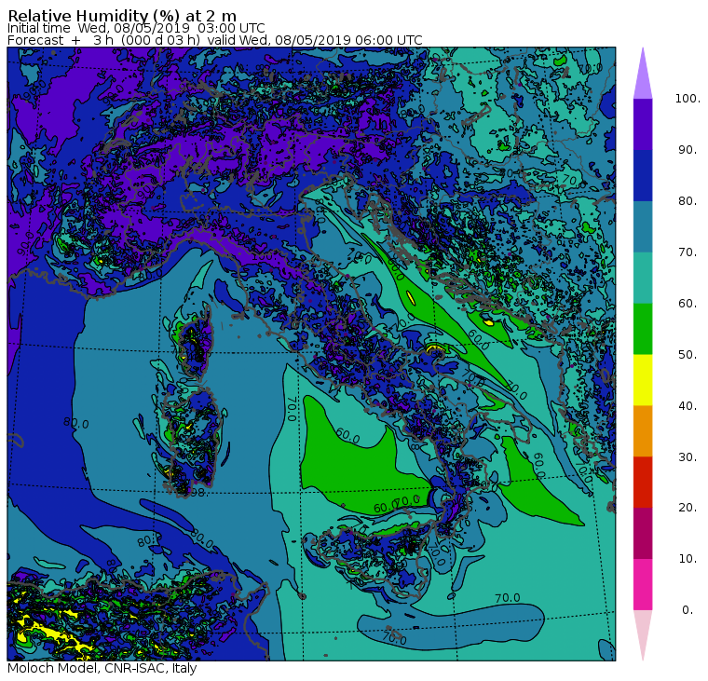Image resolution: width=708 pixels, height=681 pixels.
Task: Click the '60.' color bar label
Action: (x=688, y=304)
